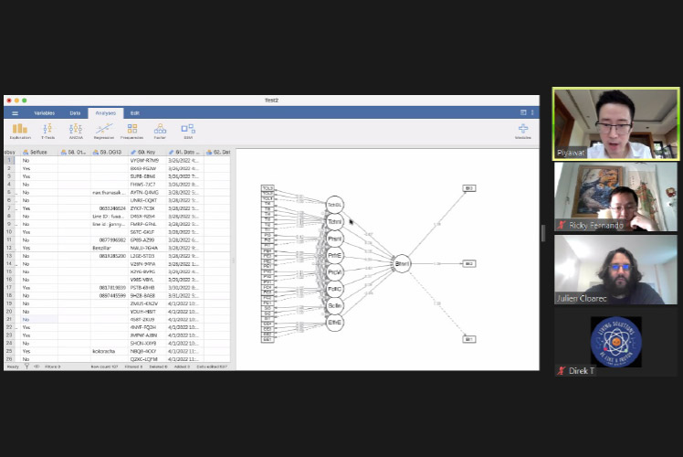Click the BI1 indicator box in diagram
The height and width of the screenshot is (457, 683).
coord(469,339)
